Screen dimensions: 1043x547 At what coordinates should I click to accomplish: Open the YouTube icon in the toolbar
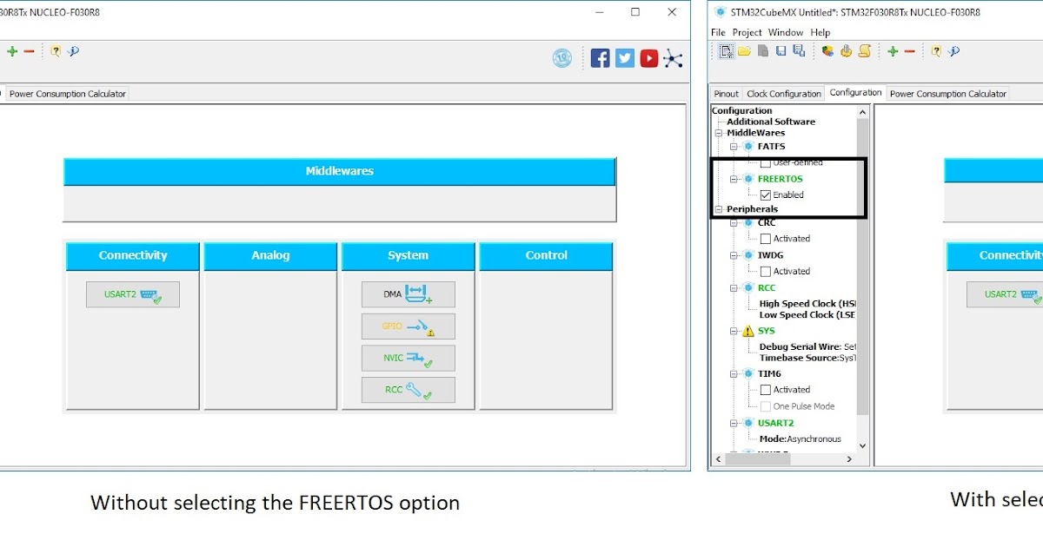click(x=648, y=57)
